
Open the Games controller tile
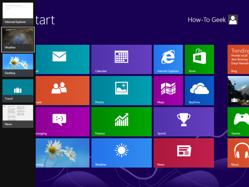pos(238,122)
